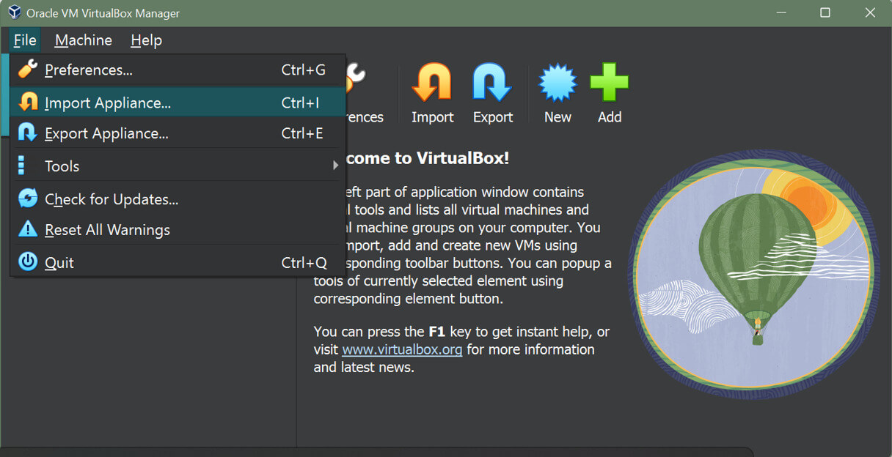The width and height of the screenshot is (892, 457).
Task: Open the Help menu
Action: pyautogui.click(x=146, y=40)
